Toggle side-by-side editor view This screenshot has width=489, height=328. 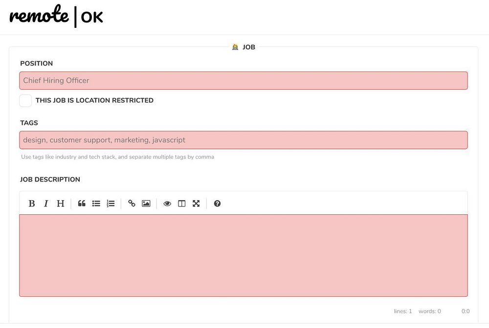(x=181, y=204)
